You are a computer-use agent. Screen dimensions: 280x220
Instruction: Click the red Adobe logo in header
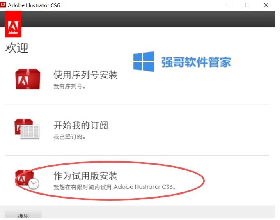pos(13,25)
